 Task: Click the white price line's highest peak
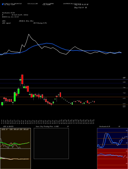tap(29, 34)
